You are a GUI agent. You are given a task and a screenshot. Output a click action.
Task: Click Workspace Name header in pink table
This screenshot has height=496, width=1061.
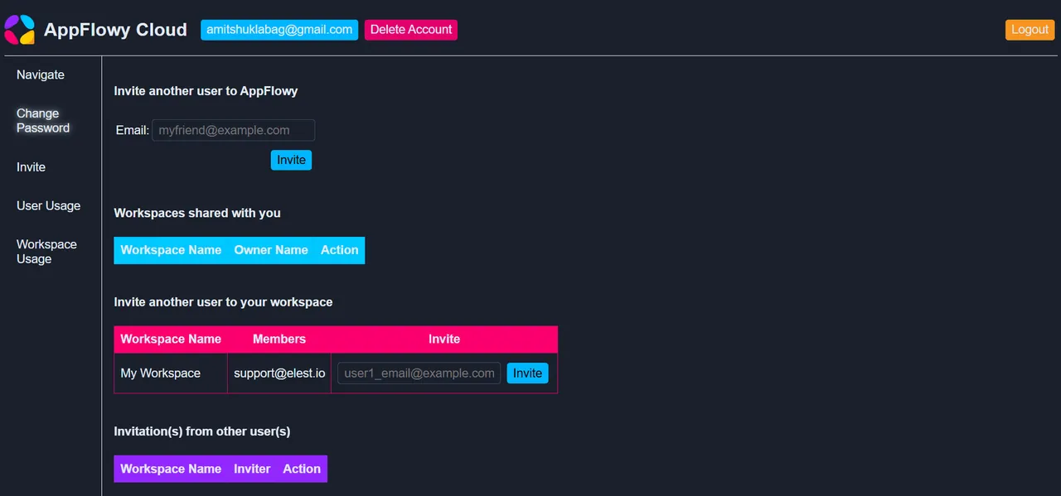(171, 339)
